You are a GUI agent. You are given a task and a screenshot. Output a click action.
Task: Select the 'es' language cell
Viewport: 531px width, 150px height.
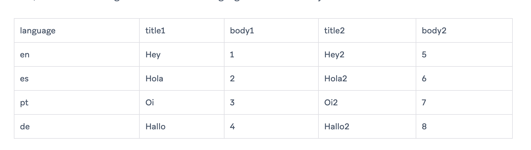pyautogui.click(x=24, y=79)
